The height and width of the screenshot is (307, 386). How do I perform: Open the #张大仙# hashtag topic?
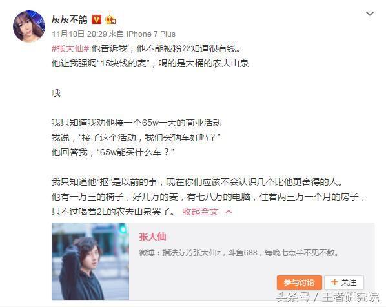[70, 48]
